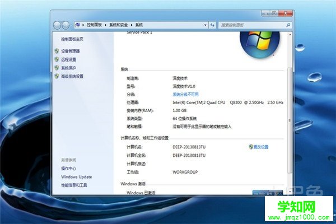336x224 pixels.
Task: Open 远程设置
Action: click(x=68, y=59)
